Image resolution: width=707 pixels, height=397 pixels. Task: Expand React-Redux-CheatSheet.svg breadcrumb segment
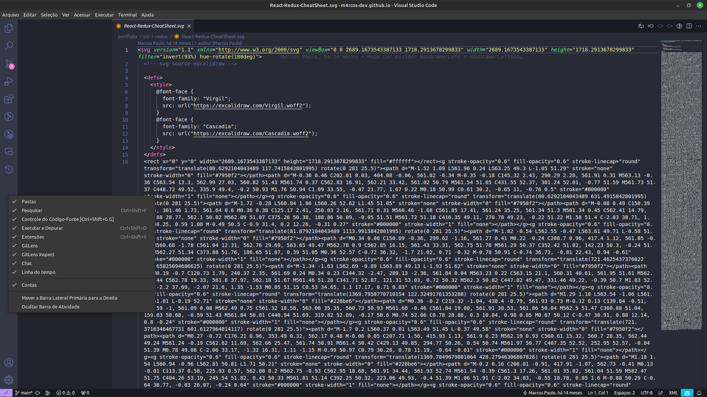point(209,36)
